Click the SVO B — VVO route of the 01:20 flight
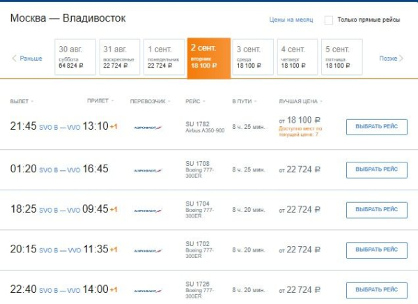Viewport: 418px width, 304px height. [59, 169]
